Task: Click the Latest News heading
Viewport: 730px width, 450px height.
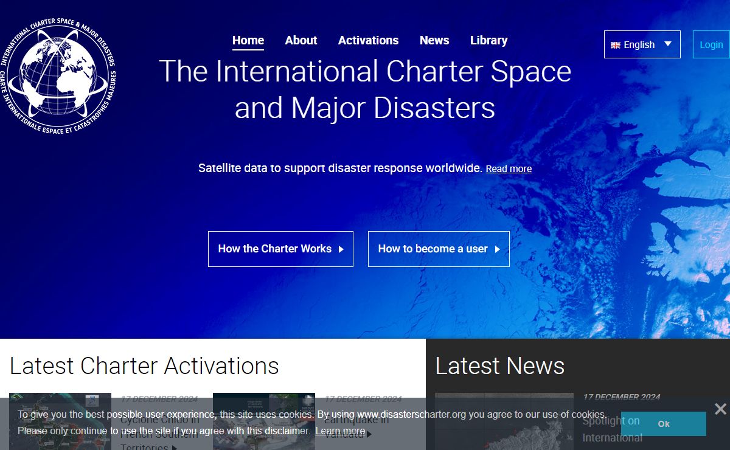Action: pos(500,366)
